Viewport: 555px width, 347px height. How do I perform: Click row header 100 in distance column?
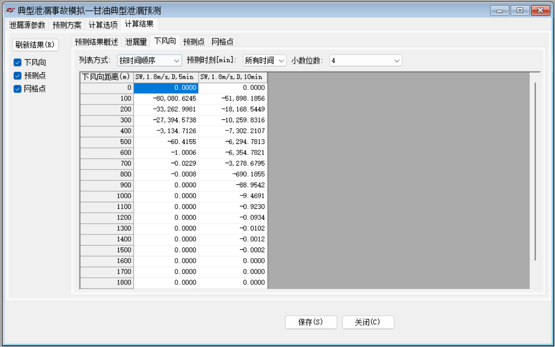[x=107, y=99]
